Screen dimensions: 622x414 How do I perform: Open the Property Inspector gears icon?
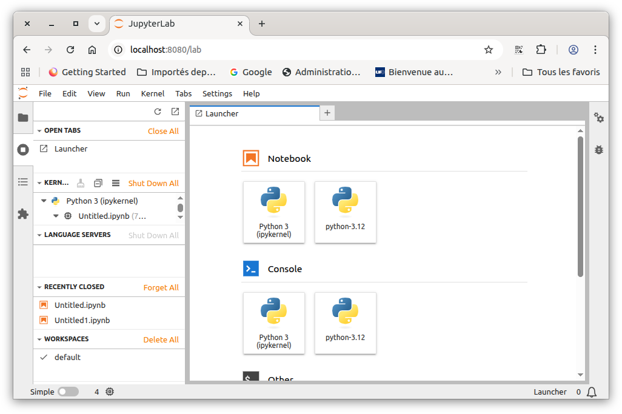599,118
